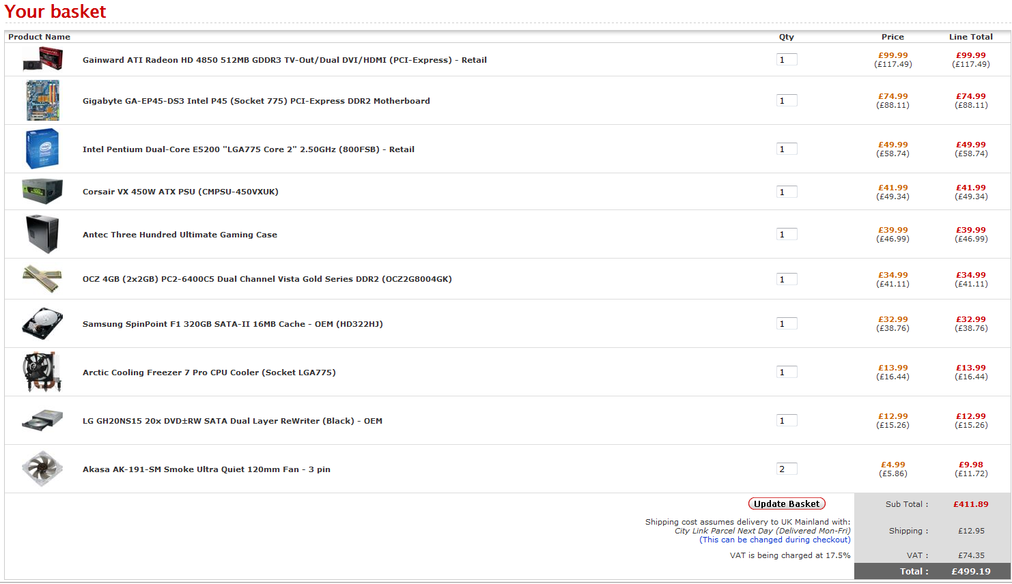Screen dimensions: 1012x584
Task: Click the OCZ 4GB RAM sticks thumbnail
Action: pos(42,278)
